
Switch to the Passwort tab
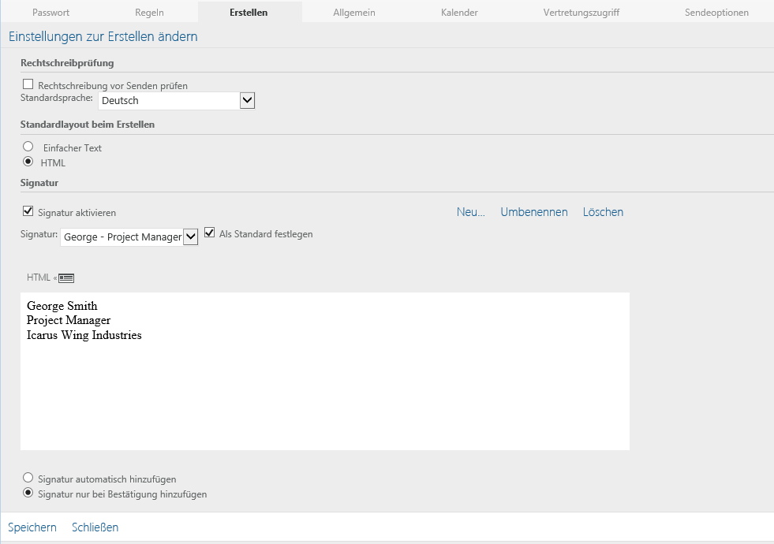point(51,13)
